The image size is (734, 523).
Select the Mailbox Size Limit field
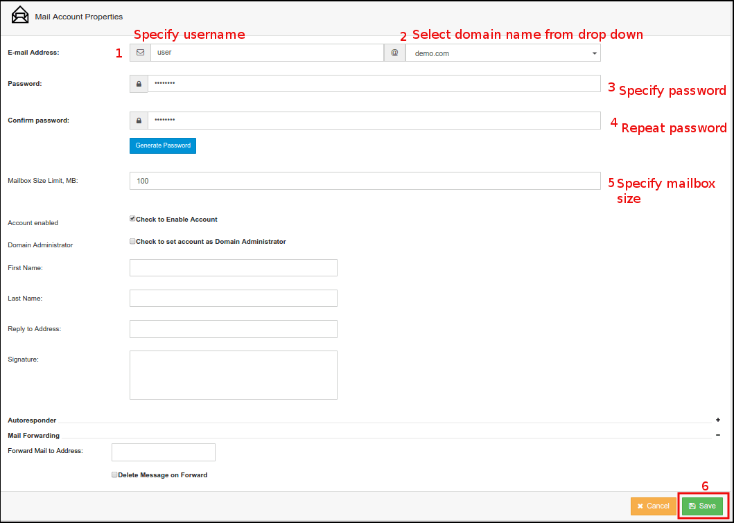365,181
